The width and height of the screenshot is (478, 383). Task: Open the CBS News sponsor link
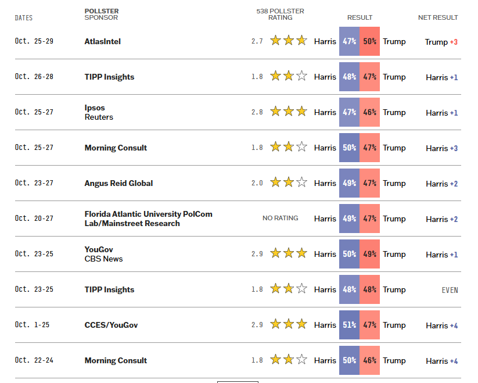point(103,259)
